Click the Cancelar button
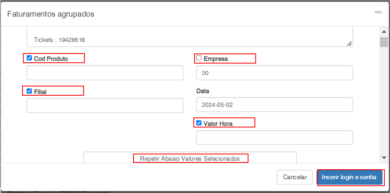The image size is (390, 193). click(x=295, y=177)
